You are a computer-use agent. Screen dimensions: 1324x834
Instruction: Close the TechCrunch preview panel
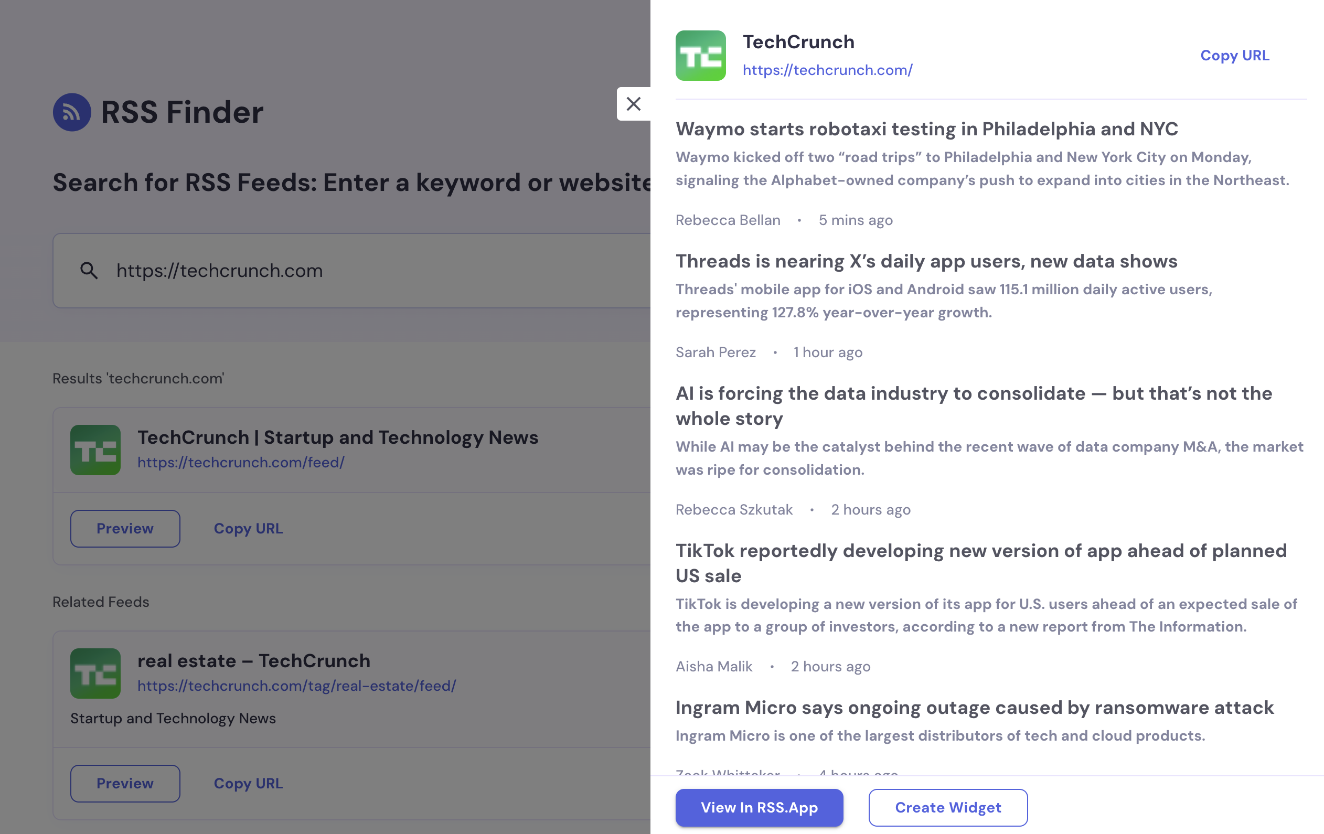(633, 104)
